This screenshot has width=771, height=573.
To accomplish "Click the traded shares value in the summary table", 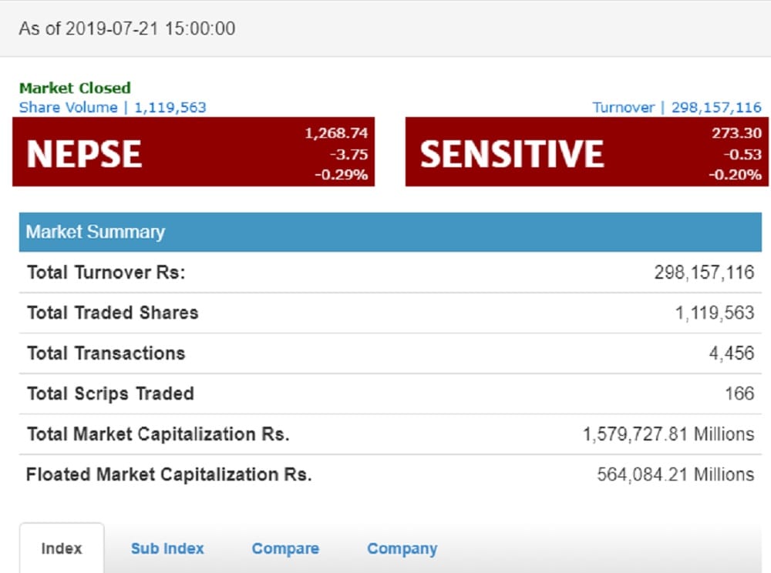I will click(715, 313).
